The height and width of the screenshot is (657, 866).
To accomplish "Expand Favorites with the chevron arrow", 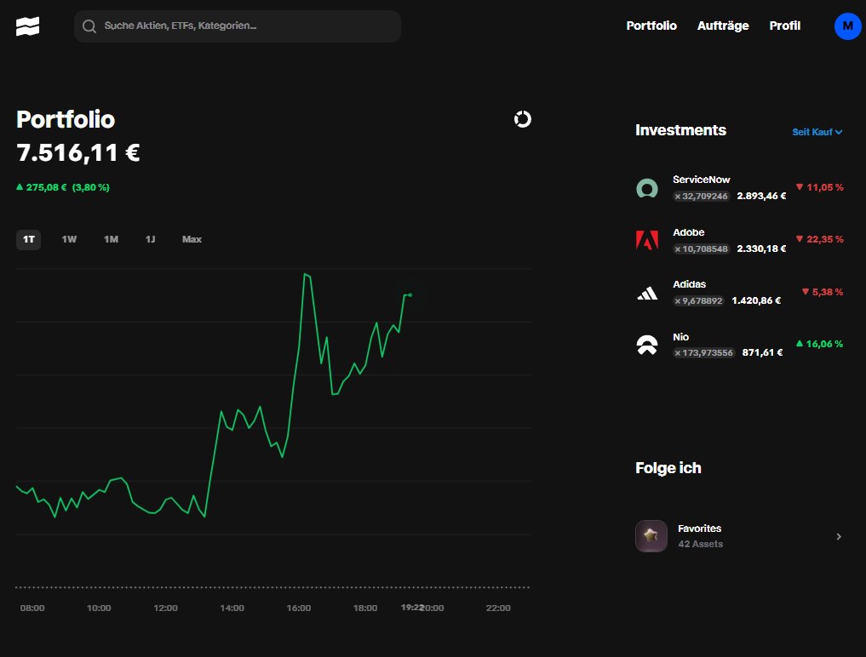I will tap(839, 537).
